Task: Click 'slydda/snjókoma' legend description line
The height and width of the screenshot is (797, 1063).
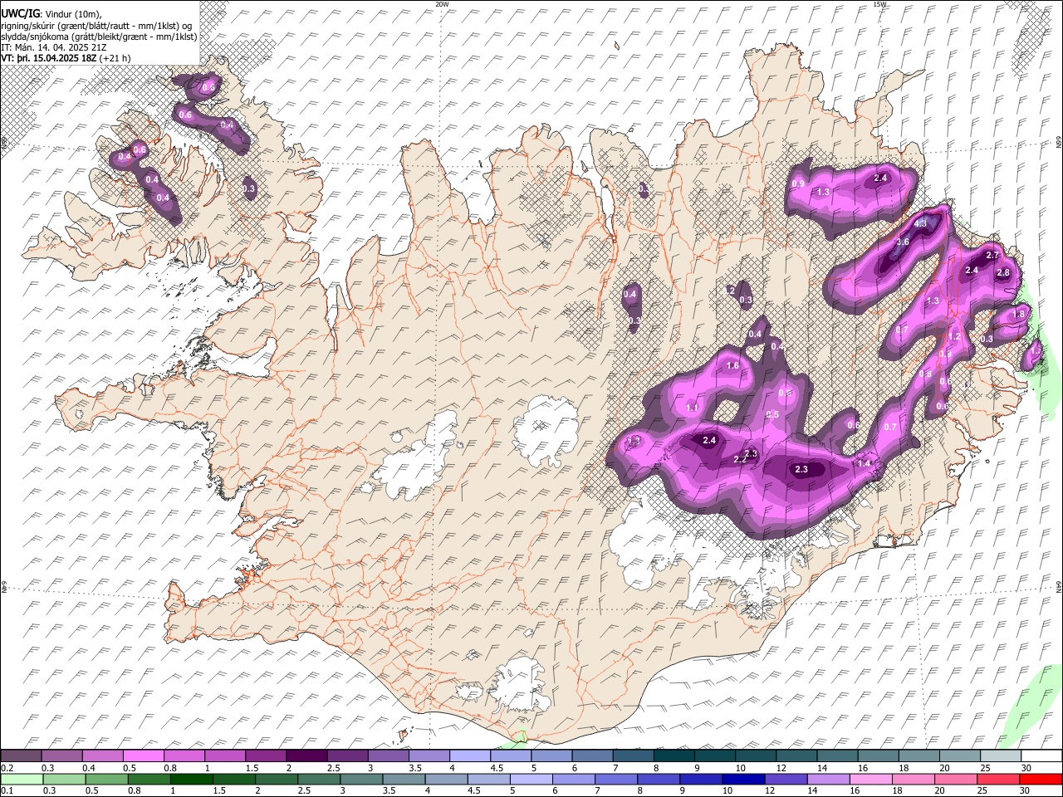Action: [x=99, y=37]
